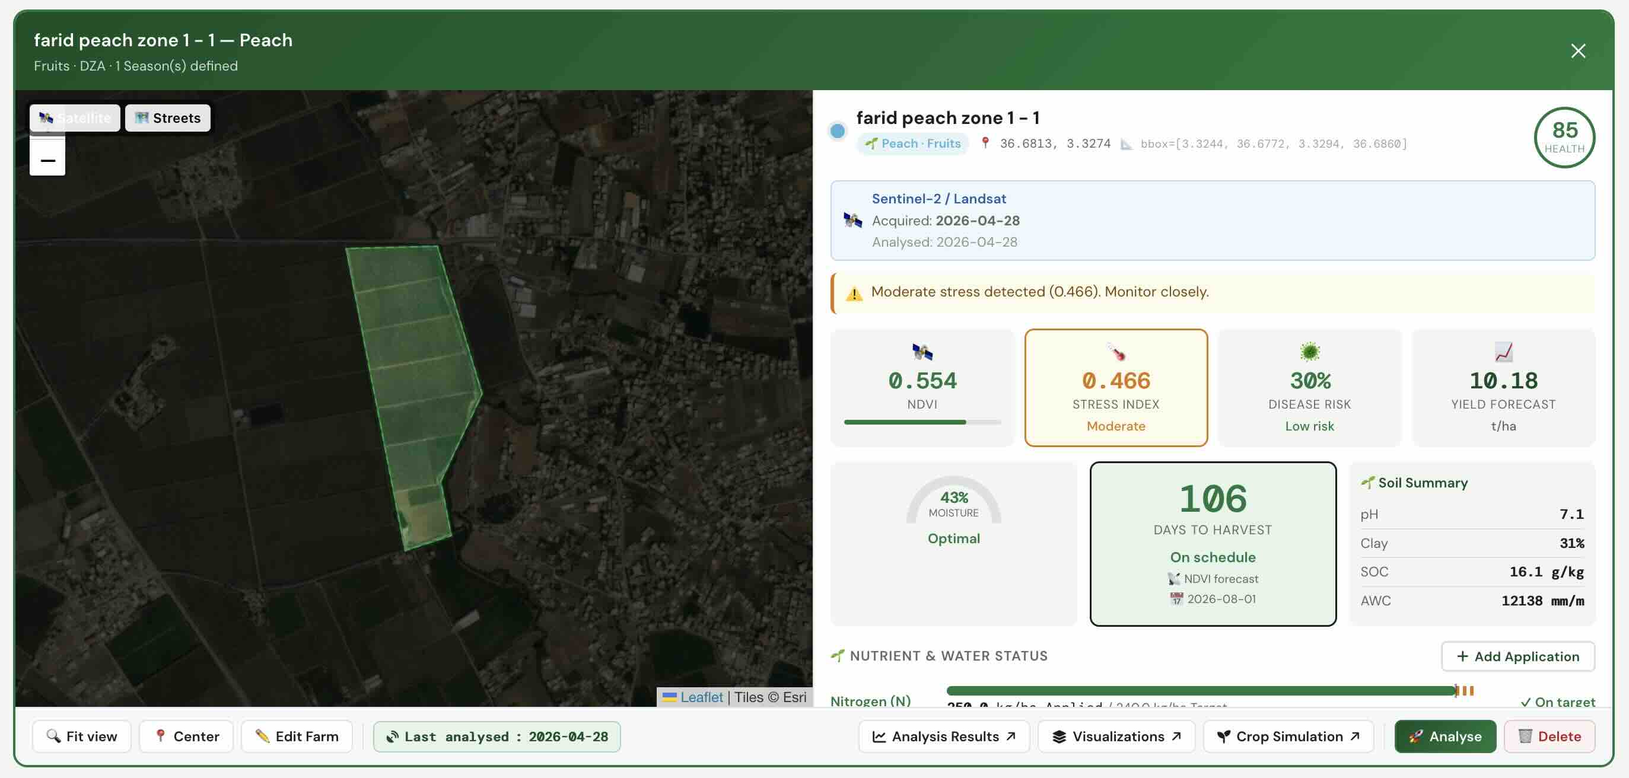Screen dimensions: 1629x778
Task: Select the Disease Risk 30% card
Action: click(1309, 387)
